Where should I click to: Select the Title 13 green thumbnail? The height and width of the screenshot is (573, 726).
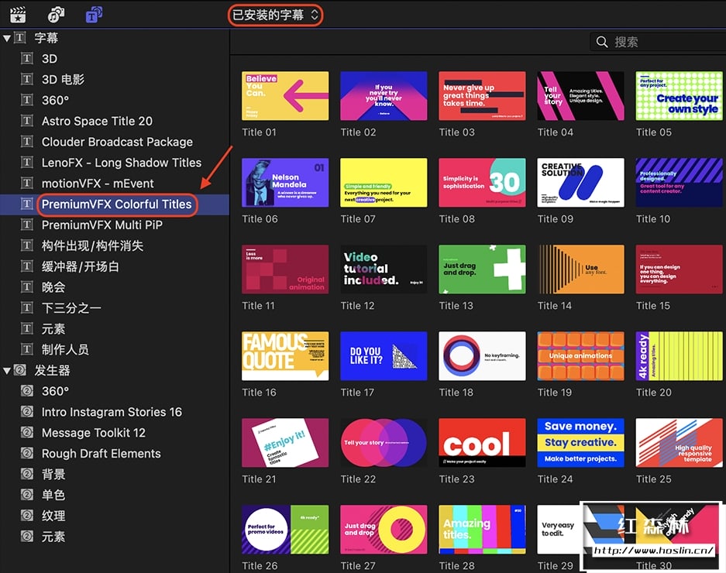click(483, 269)
